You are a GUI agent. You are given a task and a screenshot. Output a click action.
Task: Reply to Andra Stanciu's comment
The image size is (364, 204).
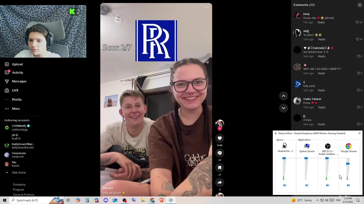click(x=322, y=107)
